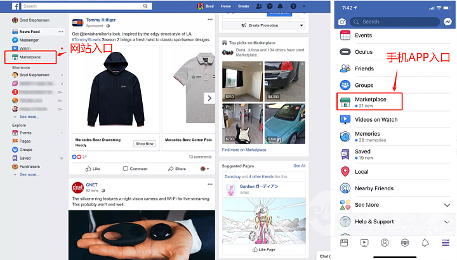This screenshot has width=457, height=260.
Task: Open dropdown arrow beside Create Promotion
Action: click(301, 25)
